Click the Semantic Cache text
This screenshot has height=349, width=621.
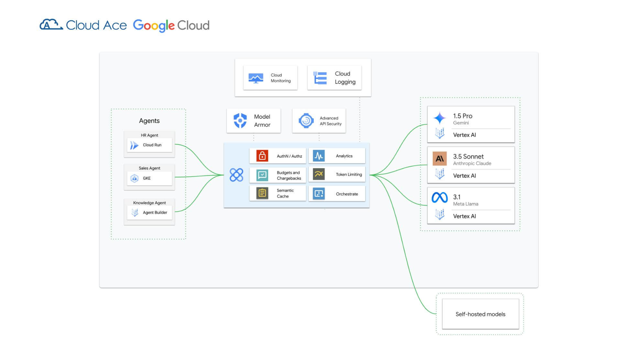(285, 193)
